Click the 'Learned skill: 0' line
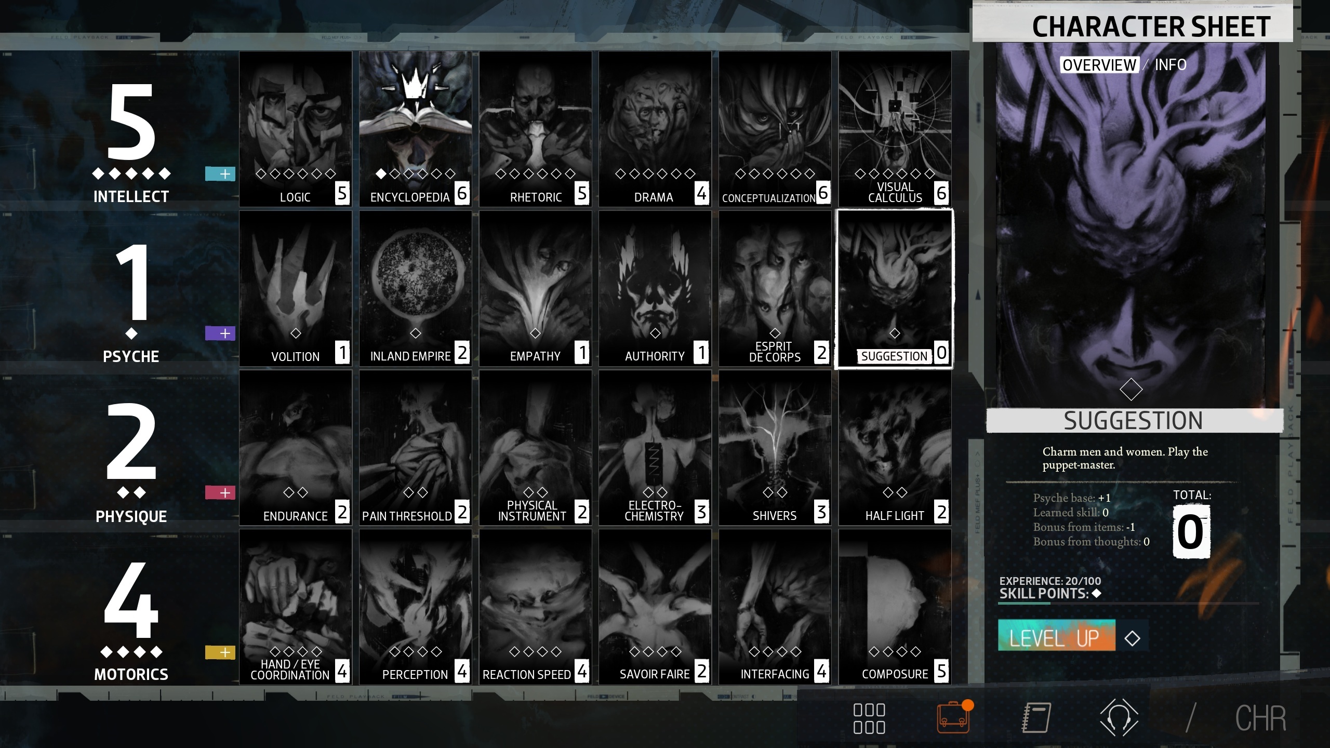Screen dimensions: 1330x748 click(1071, 513)
